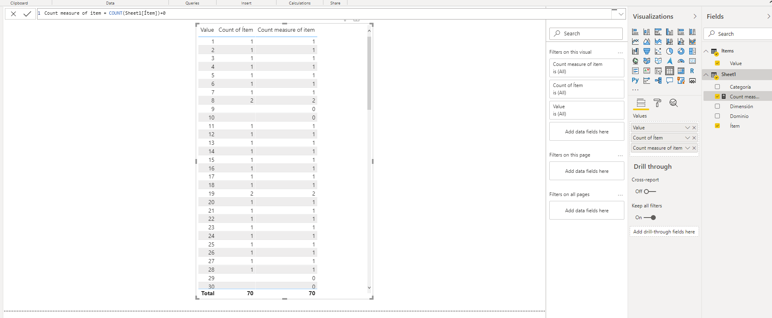Collapse the Visualizations pane
The image size is (772, 318).
pos(695,16)
